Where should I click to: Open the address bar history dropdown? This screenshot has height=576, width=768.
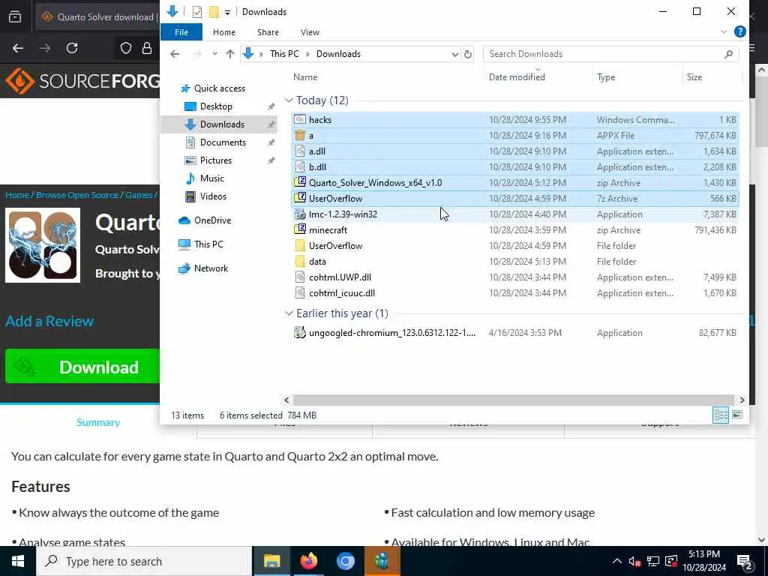[x=454, y=54]
